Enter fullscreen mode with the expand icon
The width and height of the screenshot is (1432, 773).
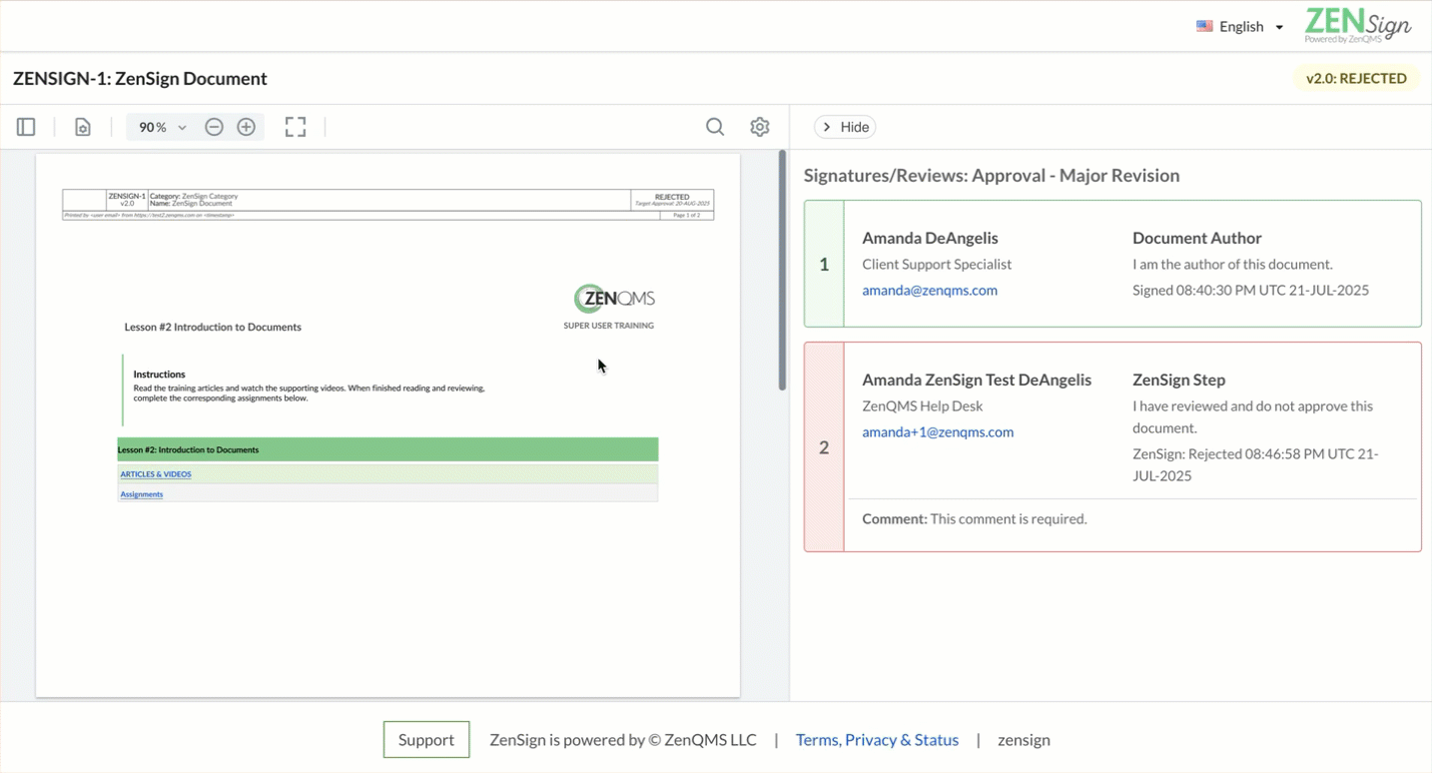[296, 127]
